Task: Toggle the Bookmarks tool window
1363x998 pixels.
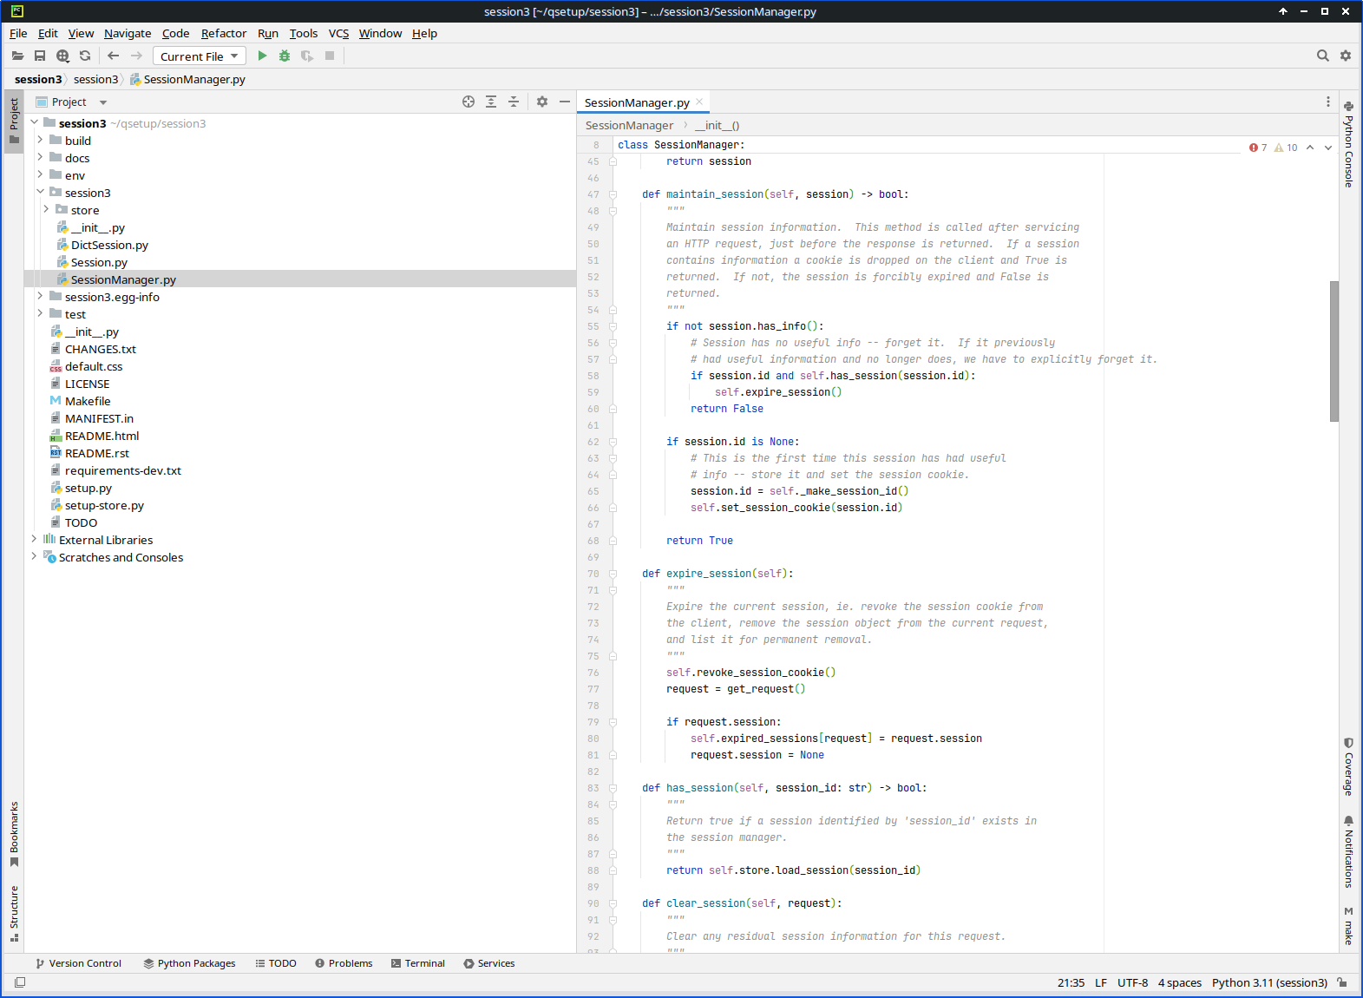Action: pos(14,834)
